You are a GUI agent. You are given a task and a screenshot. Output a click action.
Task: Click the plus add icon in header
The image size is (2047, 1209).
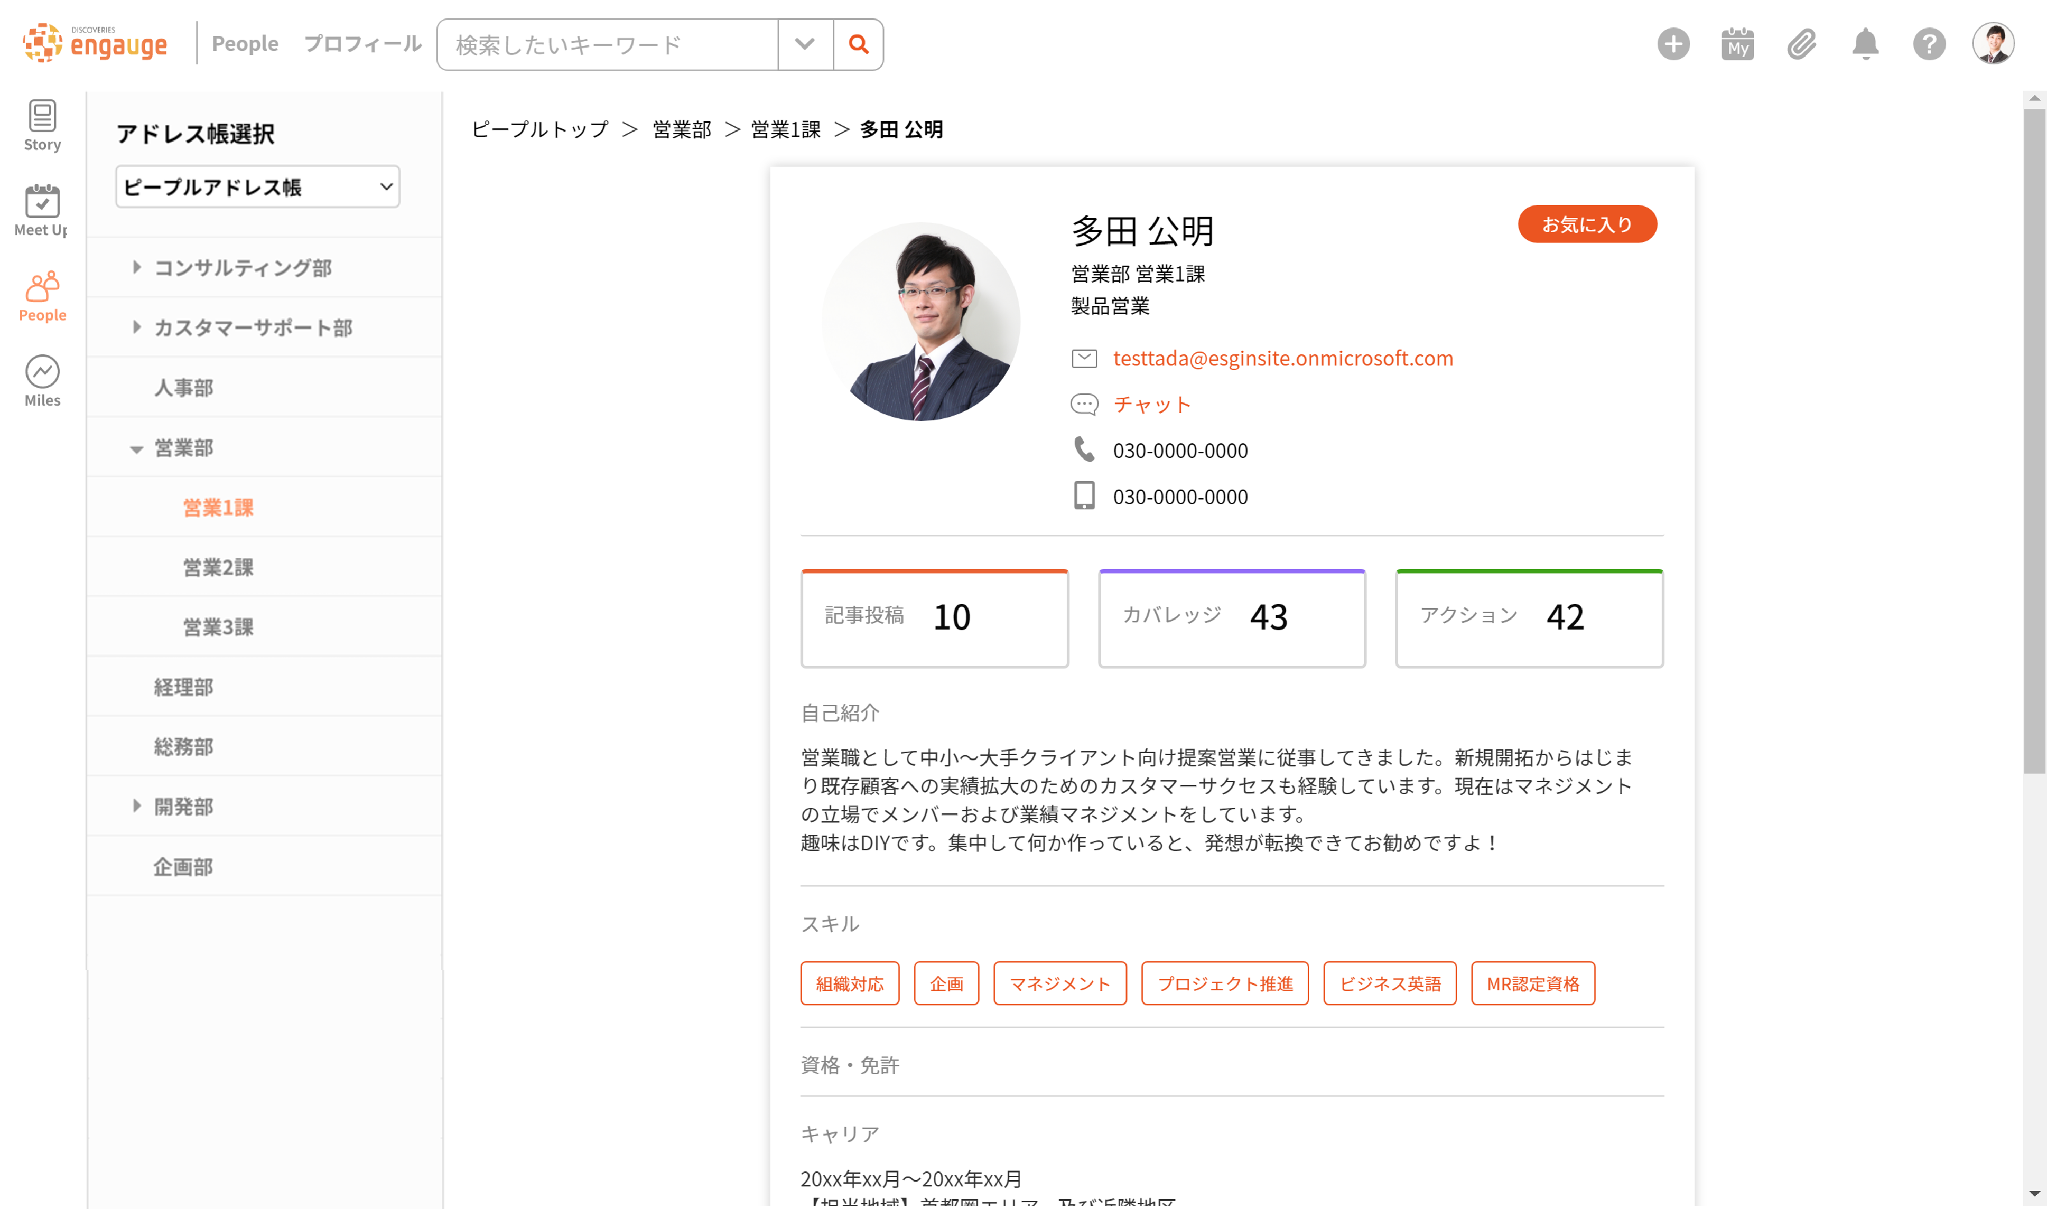coord(1673,44)
